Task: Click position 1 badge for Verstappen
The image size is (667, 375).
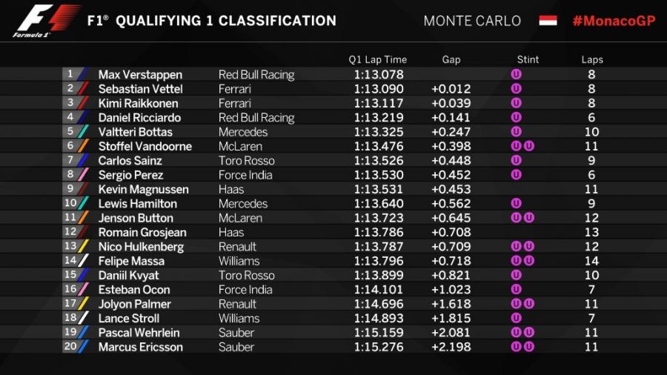Action: tap(72, 74)
